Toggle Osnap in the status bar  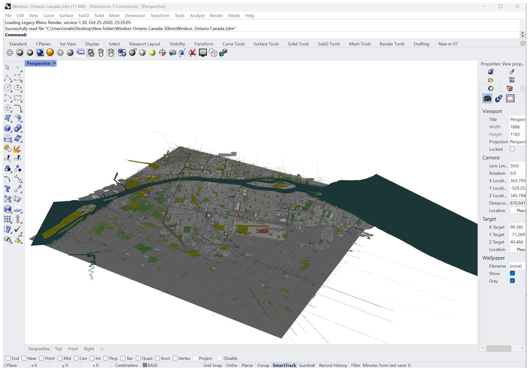point(263,365)
